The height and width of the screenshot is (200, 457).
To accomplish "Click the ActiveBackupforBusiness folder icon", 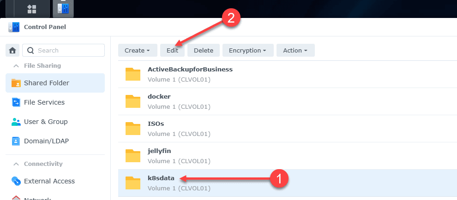I will [133, 74].
